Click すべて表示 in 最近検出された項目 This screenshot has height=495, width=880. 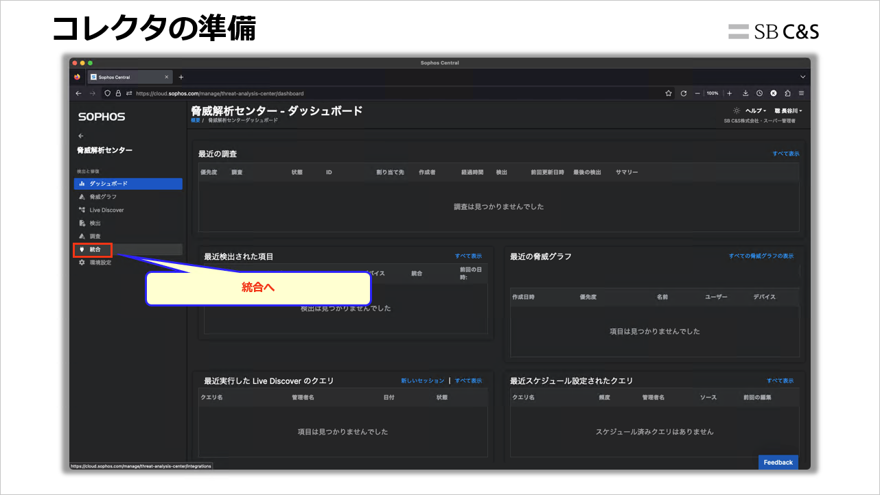click(x=468, y=256)
